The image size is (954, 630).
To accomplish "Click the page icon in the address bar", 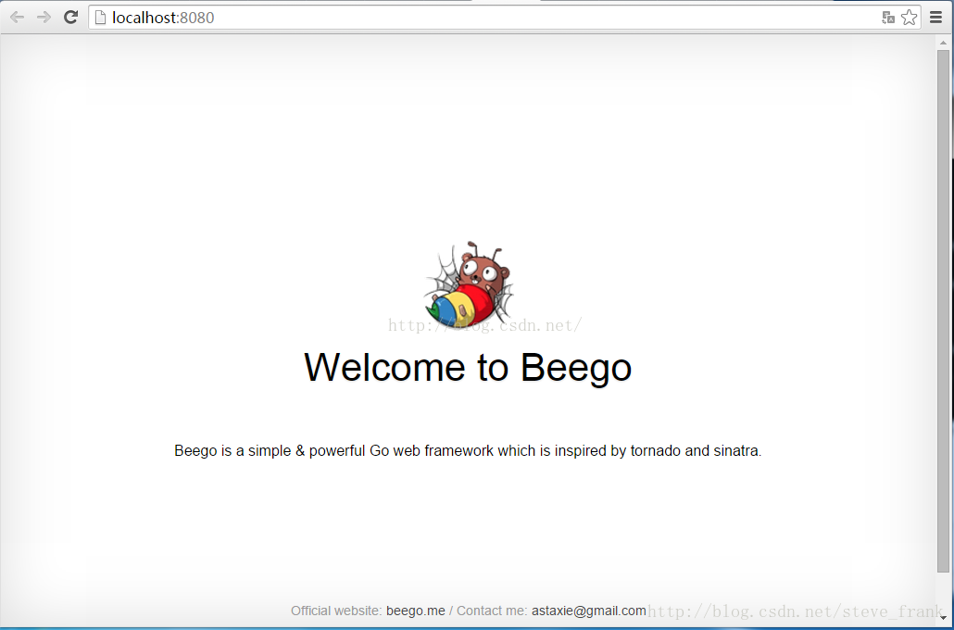I will 100,18.
